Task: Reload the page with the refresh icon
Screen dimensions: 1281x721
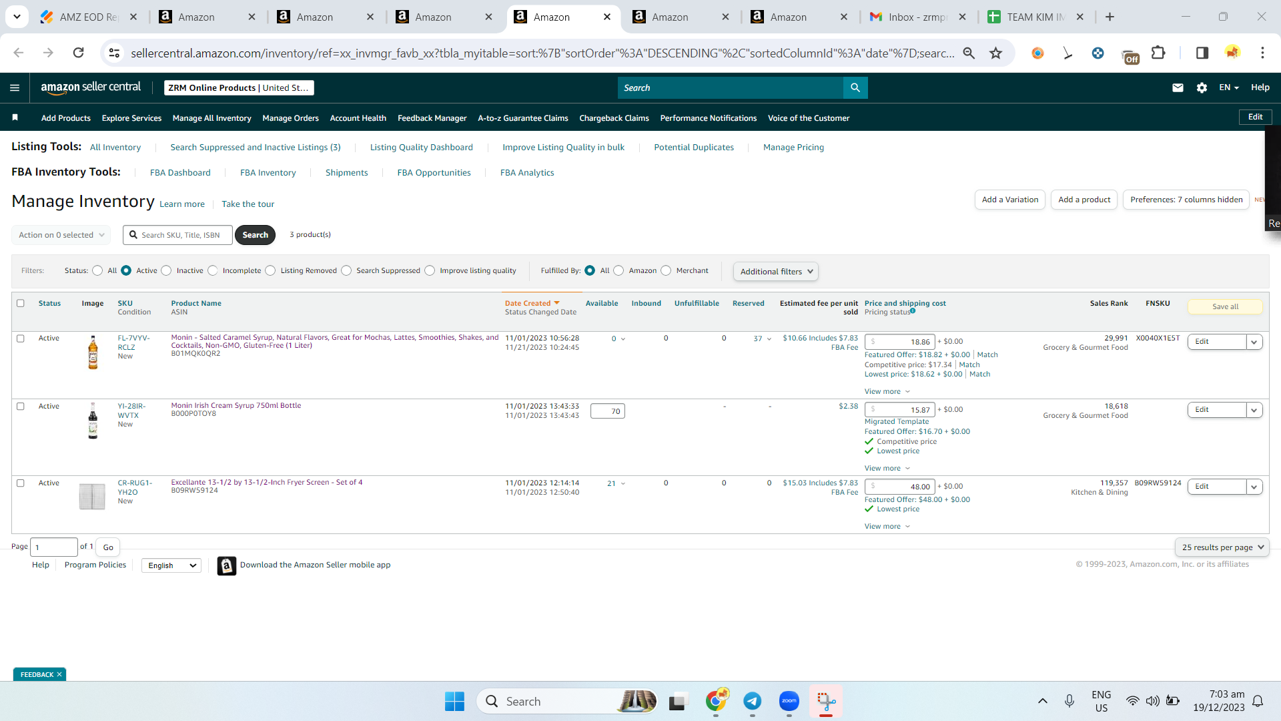Action: coord(78,53)
